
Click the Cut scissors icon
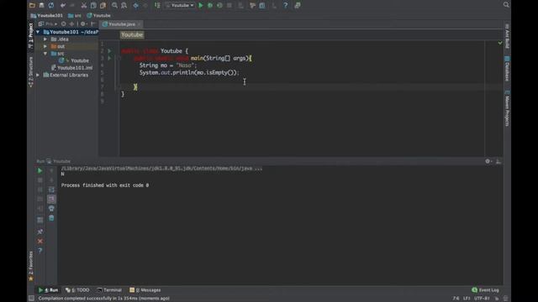click(x=84, y=5)
